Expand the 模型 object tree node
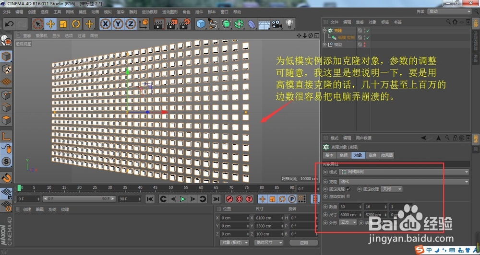This screenshot has height=255, width=480. coord(324,45)
